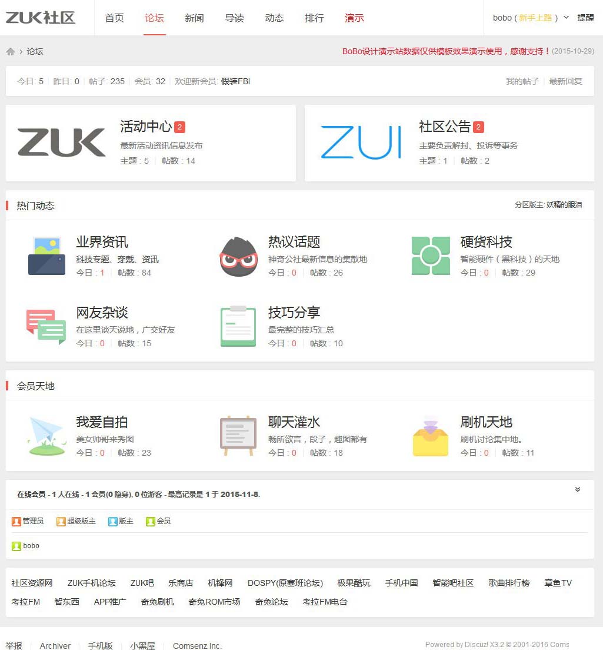The height and width of the screenshot is (663, 603).
Task: Click the 社区公告 red badge 2
Action: pos(478,127)
